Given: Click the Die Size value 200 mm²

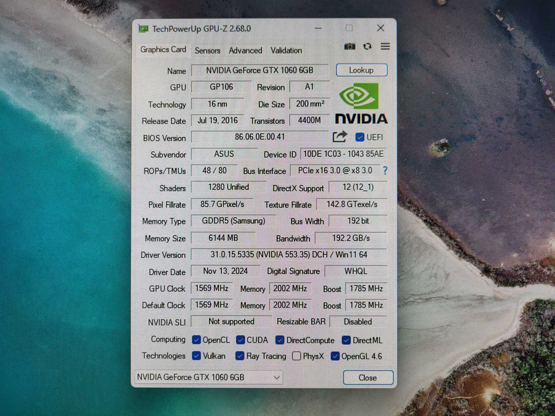Looking at the screenshot, I should click(x=310, y=103).
